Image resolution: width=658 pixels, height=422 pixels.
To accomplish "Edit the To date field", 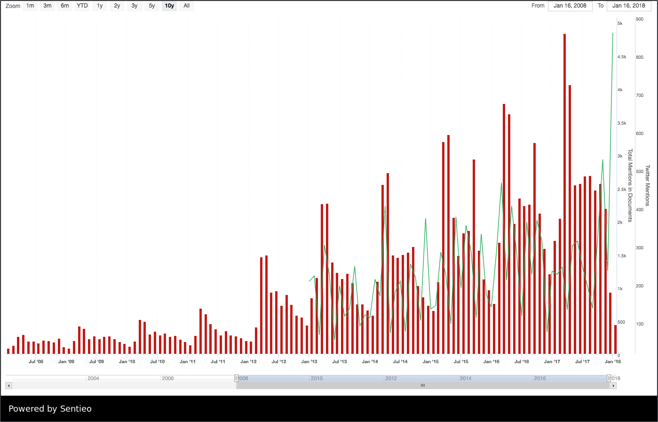I will (629, 6).
